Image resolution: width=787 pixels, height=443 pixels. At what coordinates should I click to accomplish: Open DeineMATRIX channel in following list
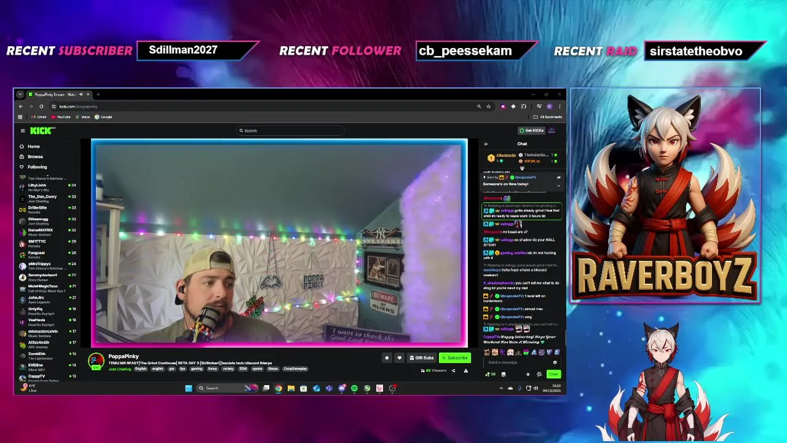pos(47,232)
